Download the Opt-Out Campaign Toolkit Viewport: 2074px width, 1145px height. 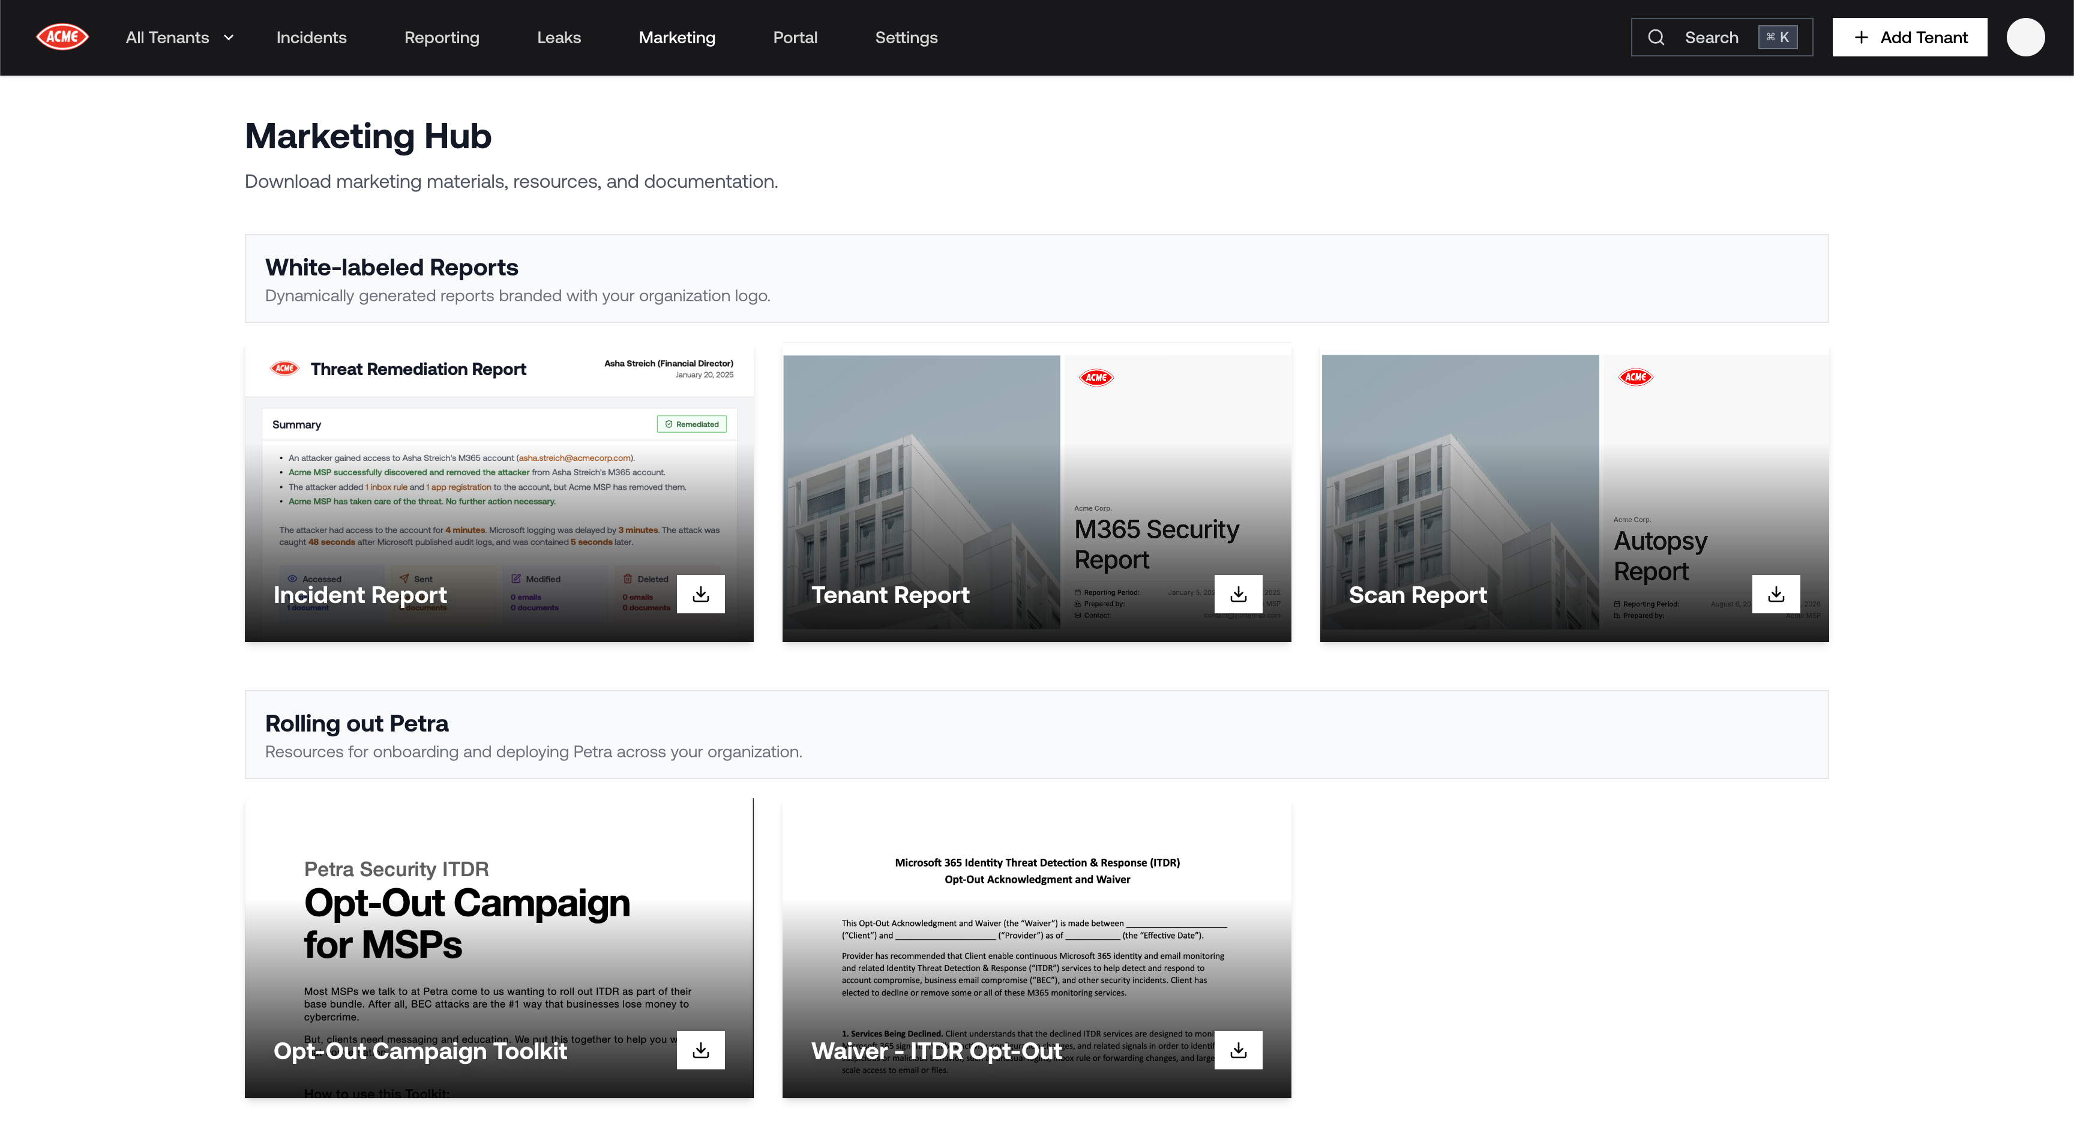tap(700, 1050)
